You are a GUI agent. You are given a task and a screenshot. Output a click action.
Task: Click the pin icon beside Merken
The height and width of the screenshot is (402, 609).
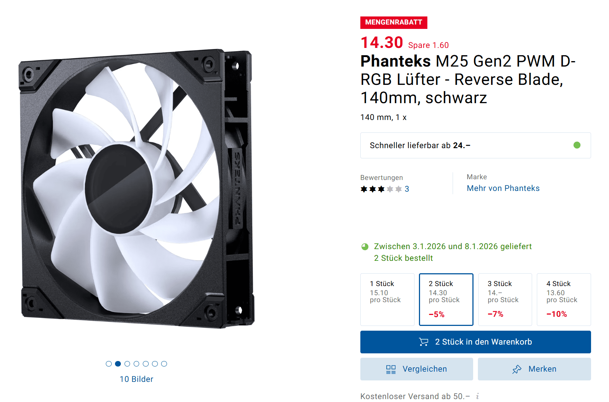517,369
